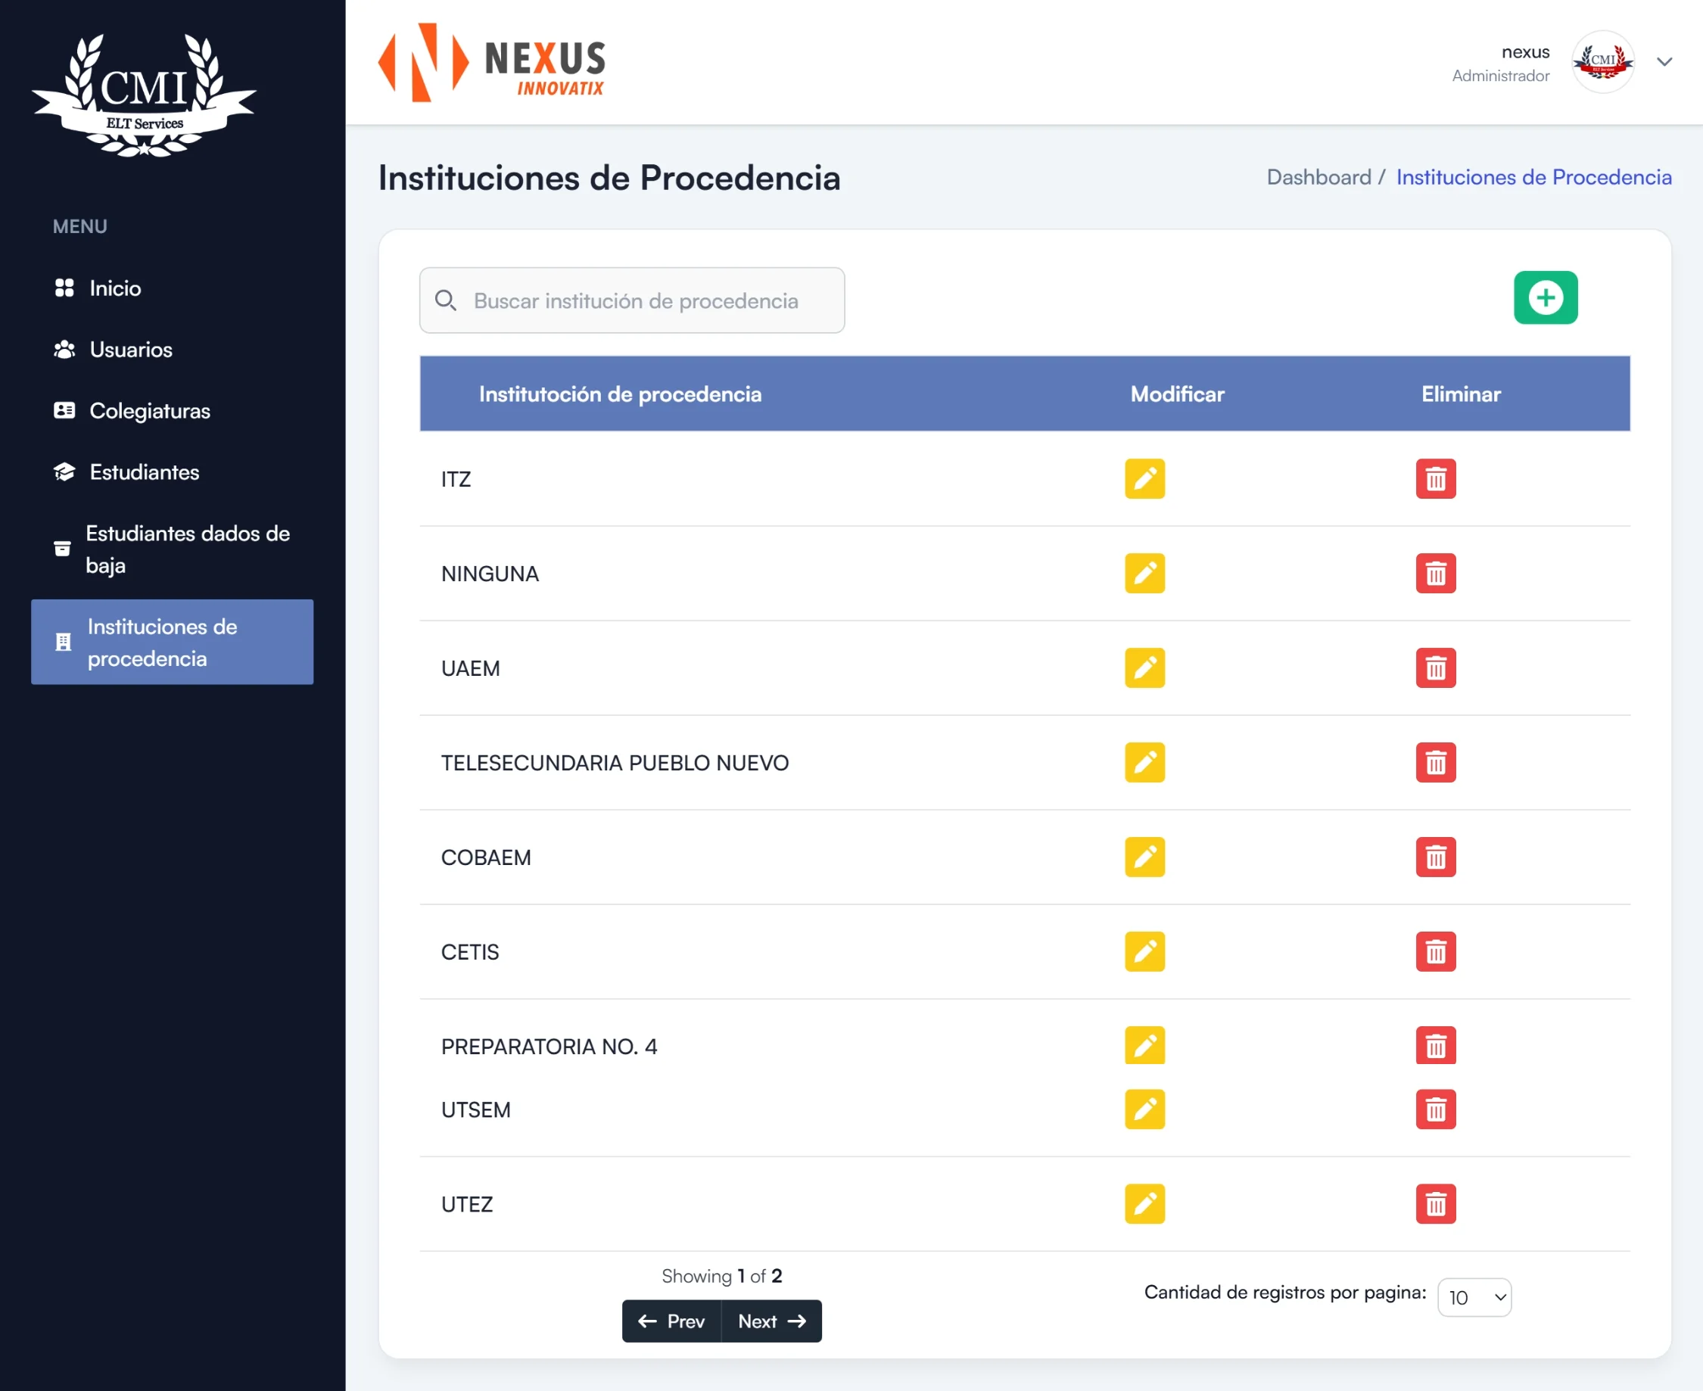Click pencil icon for UAEM
Screen dimensions: 1703x1391
1144,668
